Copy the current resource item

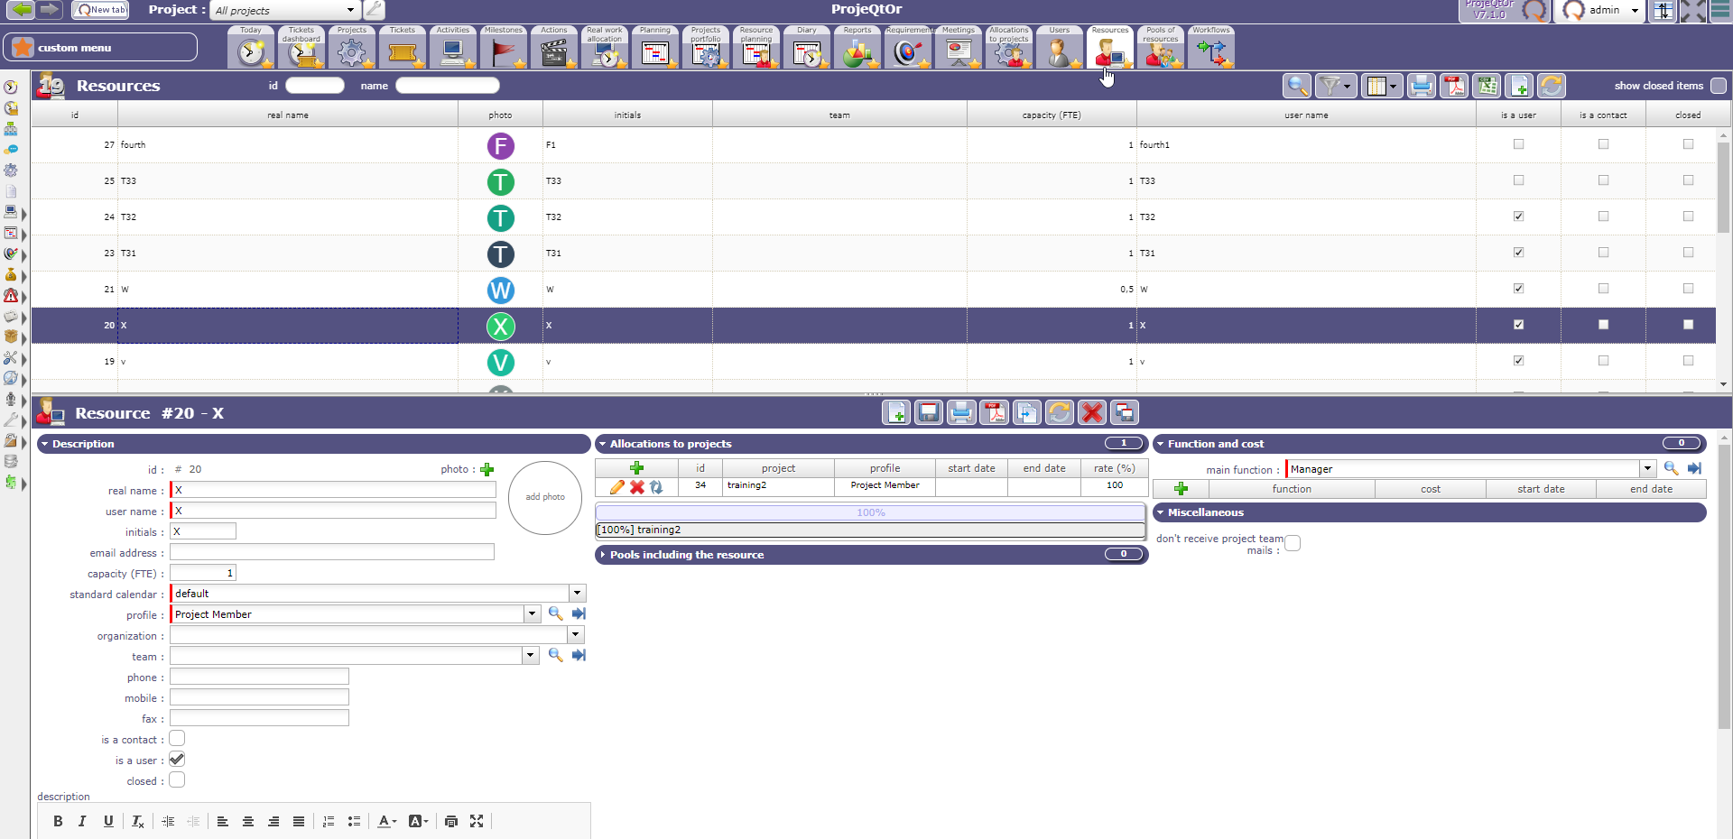click(x=1026, y=413)
